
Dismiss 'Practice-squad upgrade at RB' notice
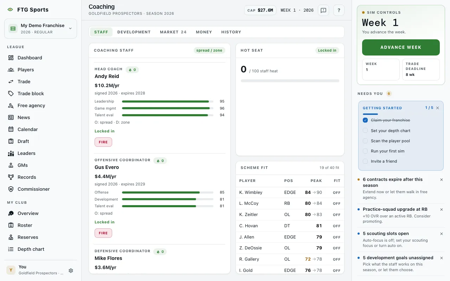tap(442, 209)
